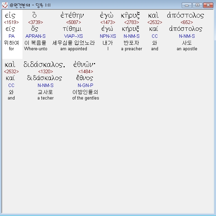Select the Greek word εἰς in the first row
The image size is (216, 216).
click(x=10, y=15)
